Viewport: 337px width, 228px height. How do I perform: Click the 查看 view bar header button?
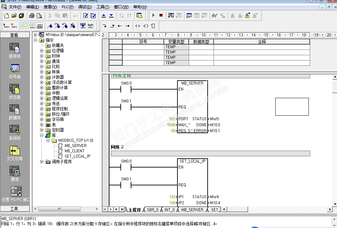click(15, 35)
